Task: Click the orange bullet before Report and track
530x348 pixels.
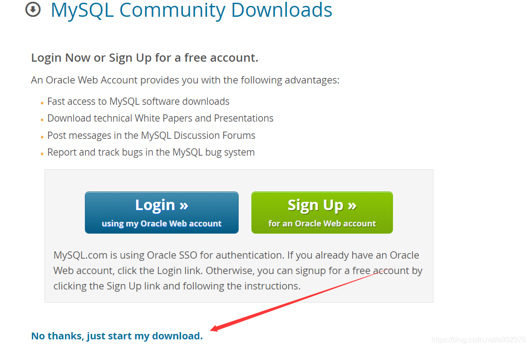Action: (42, 154)
